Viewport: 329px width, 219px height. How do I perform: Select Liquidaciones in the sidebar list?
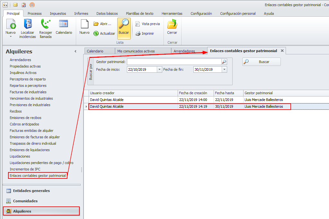click(20, 156)
